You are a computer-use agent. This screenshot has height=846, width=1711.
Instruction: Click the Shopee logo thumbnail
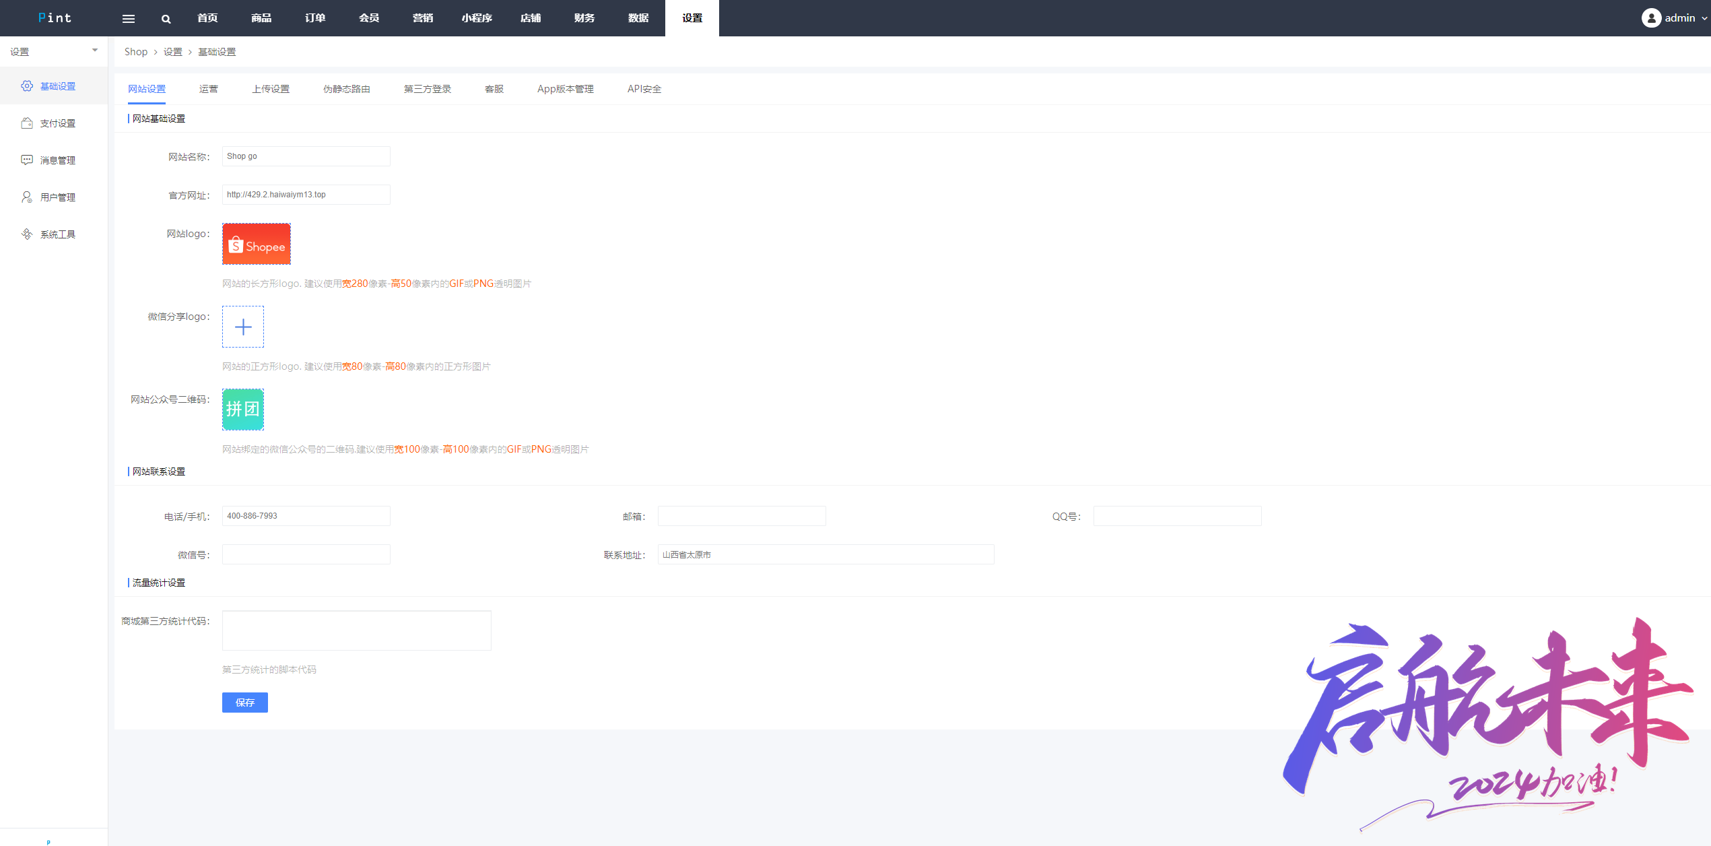click(x=257, y=244)
